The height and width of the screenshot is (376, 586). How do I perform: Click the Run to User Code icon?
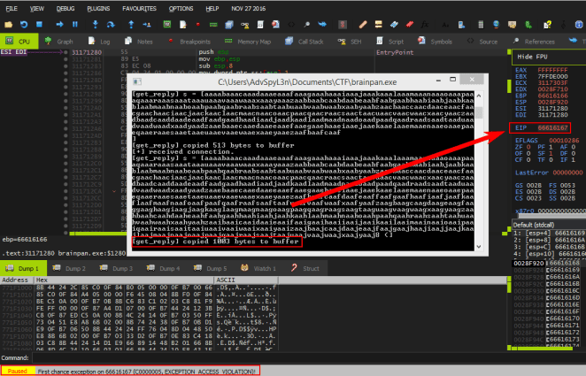147,25
